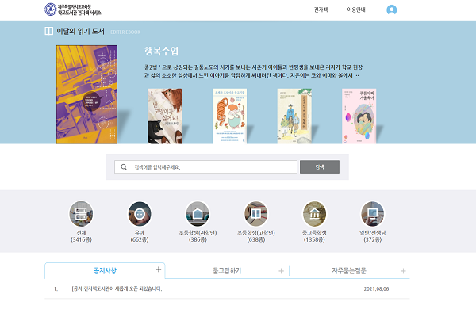Image resolution: width=476 pixels, height=317 pixels.
Task: Open 초등학생(저학년) category icon
Action: click(x=198, y=214)
